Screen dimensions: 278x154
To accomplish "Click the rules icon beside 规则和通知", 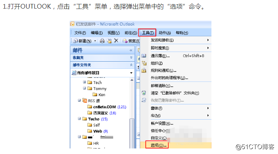I will 144,70.
